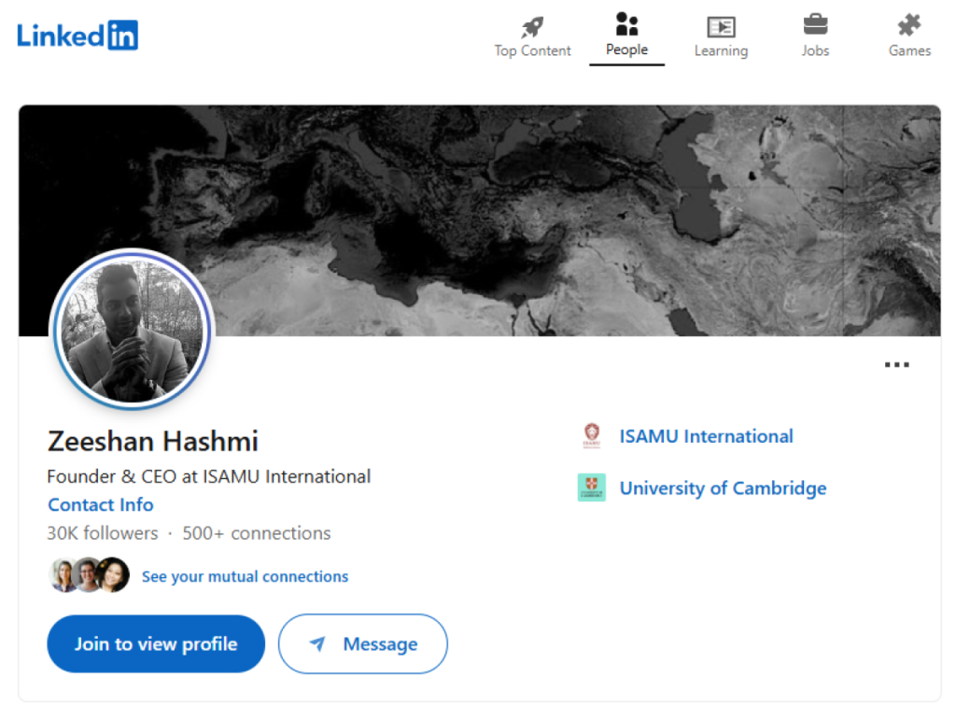The height and width of the screenshot is (720, 956).
Task: Click the Zeeshan Hashmi name heading
Action: point(153,441)
